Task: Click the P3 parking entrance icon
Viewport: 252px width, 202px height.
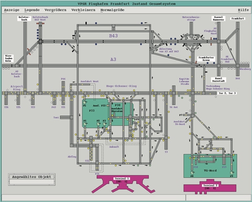Action: coord(104,124)
